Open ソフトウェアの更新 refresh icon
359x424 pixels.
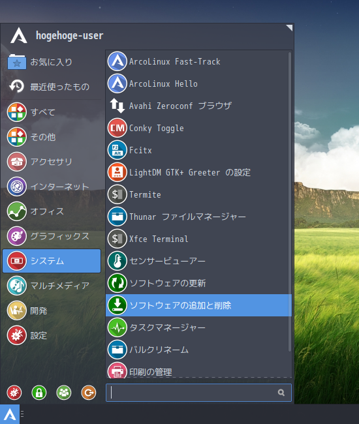pos(117,283)
